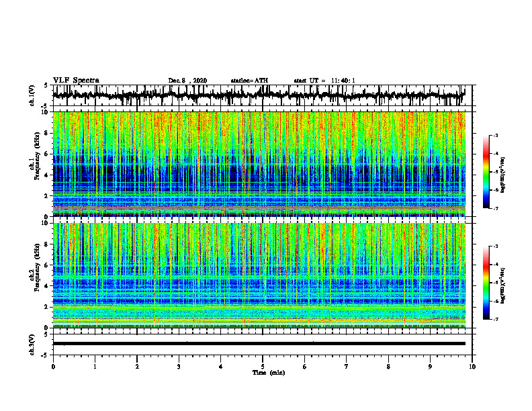
Task: Click the time axis tick label "2"
Action: [137, 367]
